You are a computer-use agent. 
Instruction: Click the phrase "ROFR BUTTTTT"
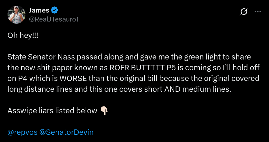click(x=137, y=68)
